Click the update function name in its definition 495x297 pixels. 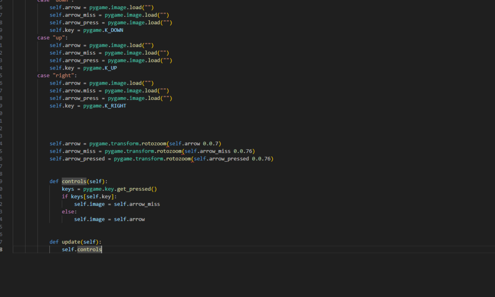tap(71, 242)
